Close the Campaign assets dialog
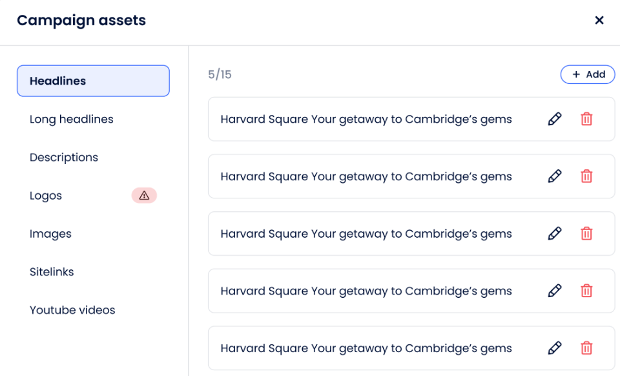 pos(599,21)
